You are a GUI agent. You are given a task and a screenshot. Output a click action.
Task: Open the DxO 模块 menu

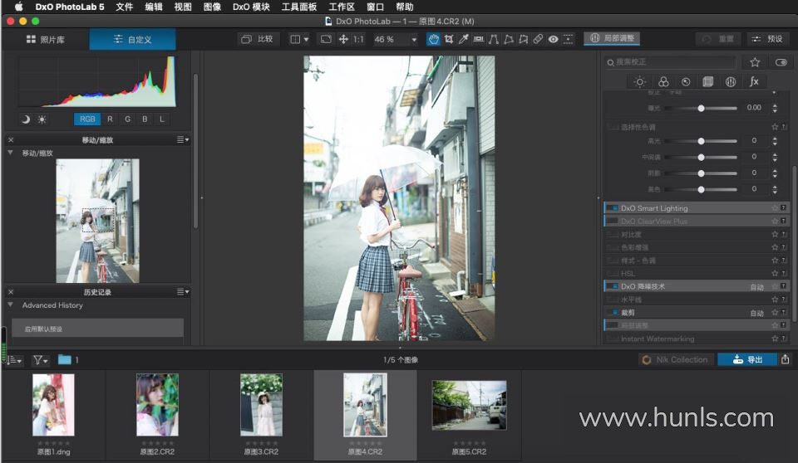coord(251,7)
